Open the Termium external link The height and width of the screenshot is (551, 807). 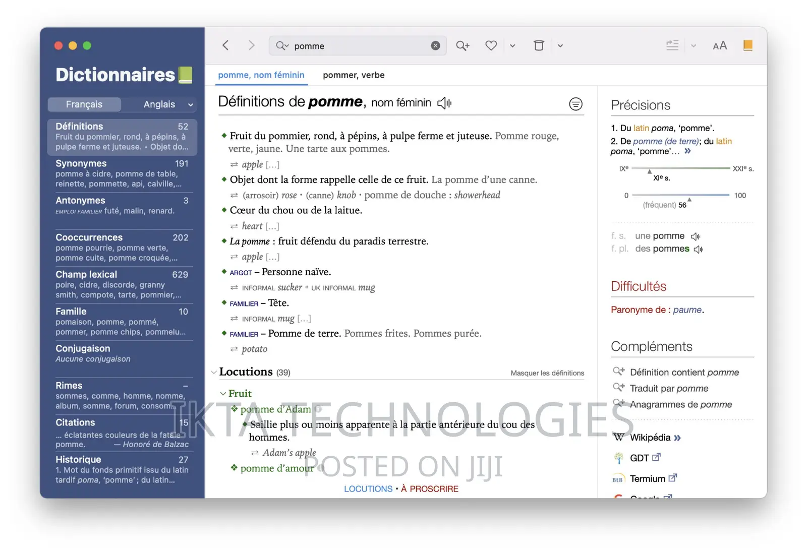point(653,479)
